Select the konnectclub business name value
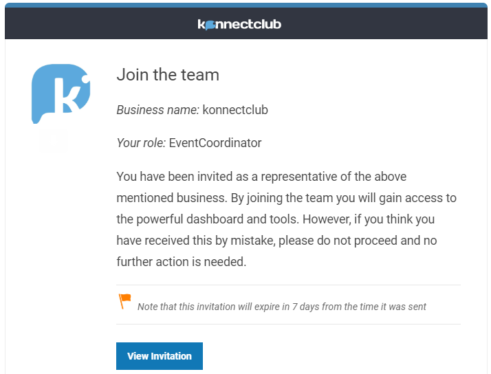The height and width of the screenshot is (374, 491). point(235,109)
